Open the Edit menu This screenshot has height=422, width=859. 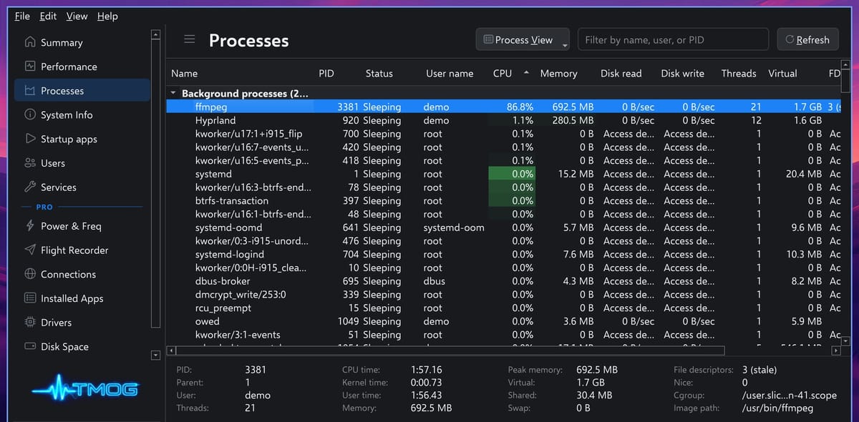(x=48, y=16)
